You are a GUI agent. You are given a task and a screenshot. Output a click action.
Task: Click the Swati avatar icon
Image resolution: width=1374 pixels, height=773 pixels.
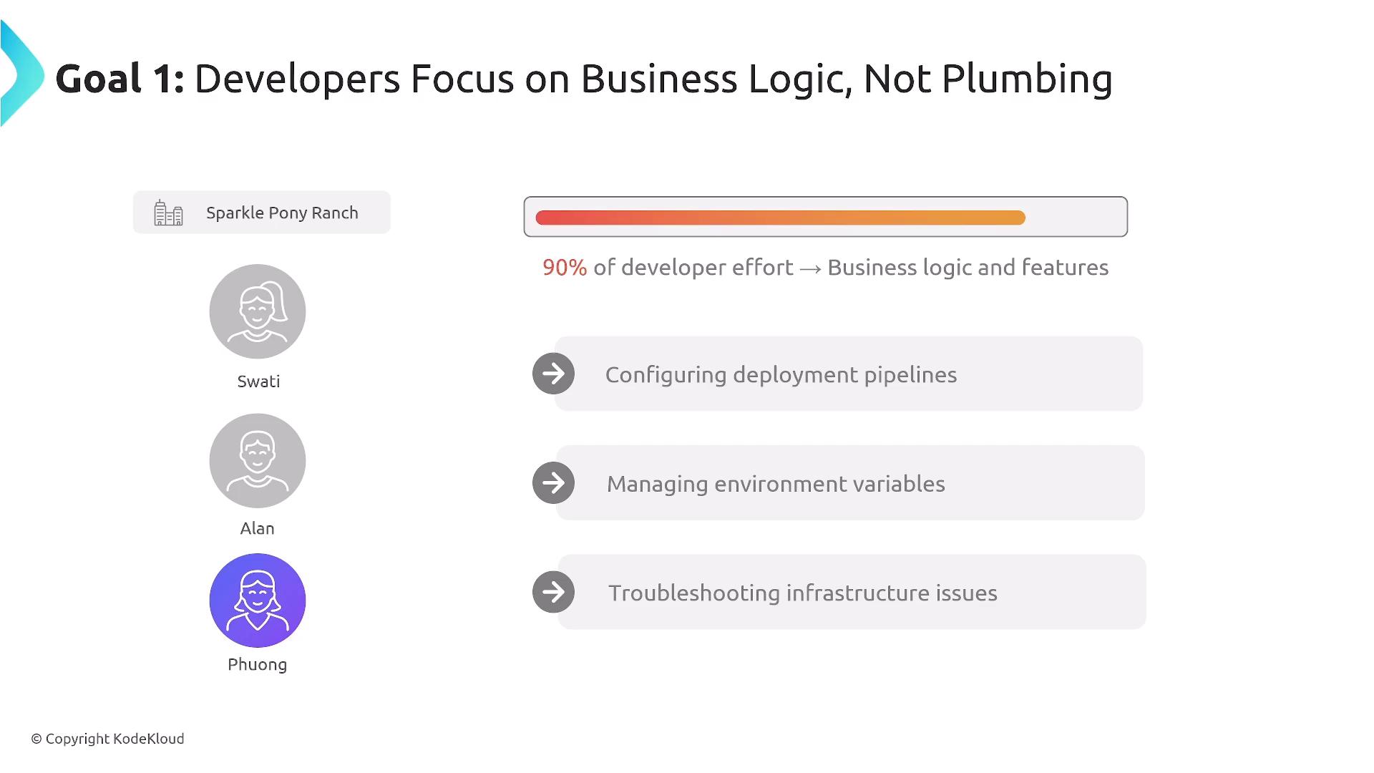tap(258, 311)
